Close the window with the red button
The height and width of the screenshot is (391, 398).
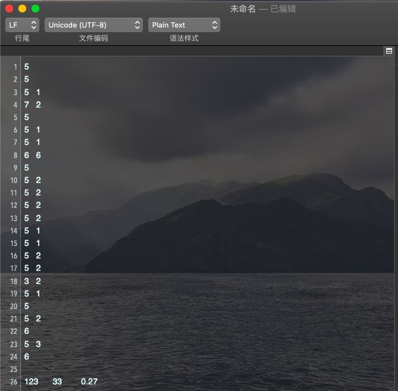tap(9, 9)
